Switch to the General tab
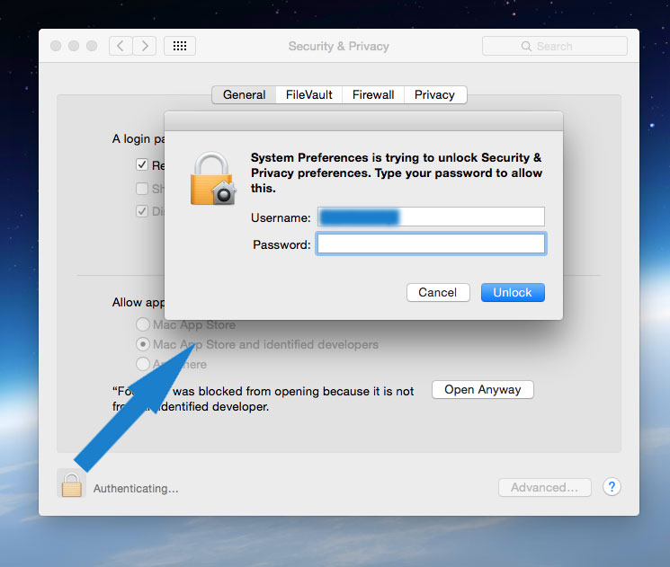 [244, 94]
